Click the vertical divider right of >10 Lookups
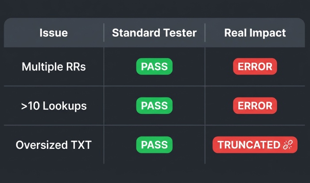310x183 pixels. 104,106
